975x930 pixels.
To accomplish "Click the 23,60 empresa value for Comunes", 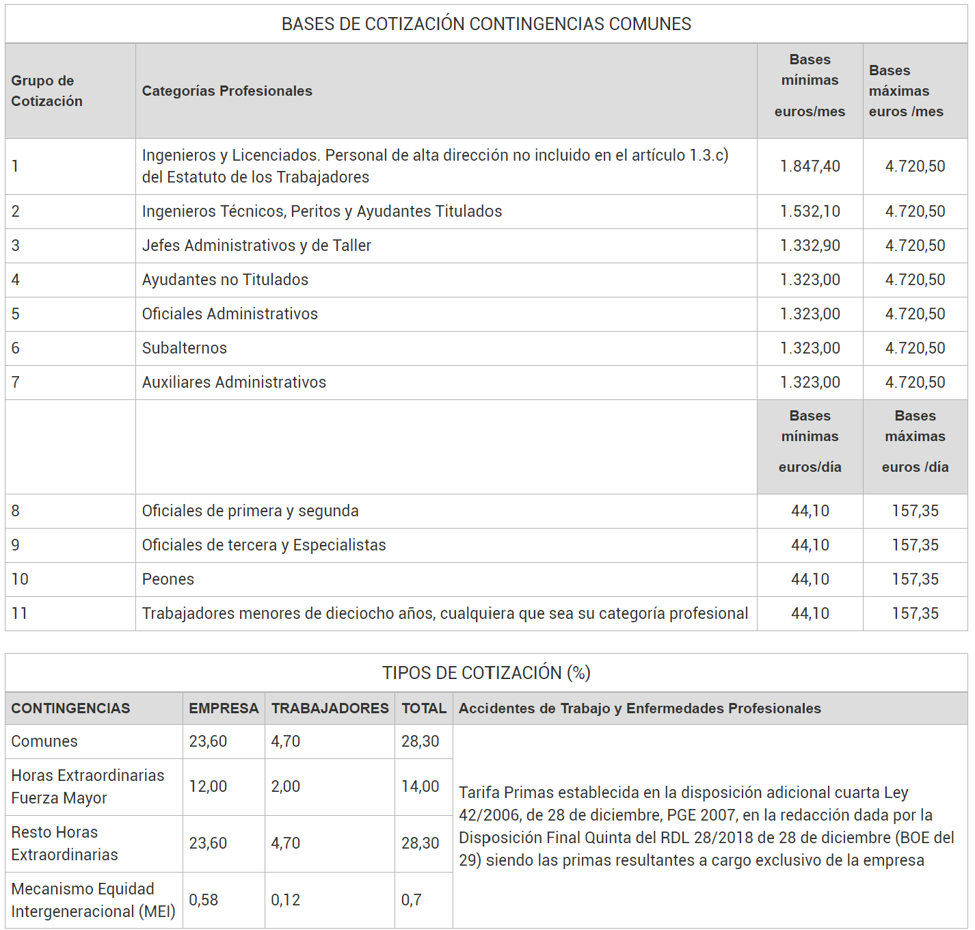I will [208, 741].
